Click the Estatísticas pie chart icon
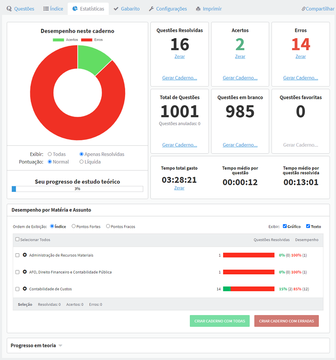Screen dimensions: 336x360 75,9
